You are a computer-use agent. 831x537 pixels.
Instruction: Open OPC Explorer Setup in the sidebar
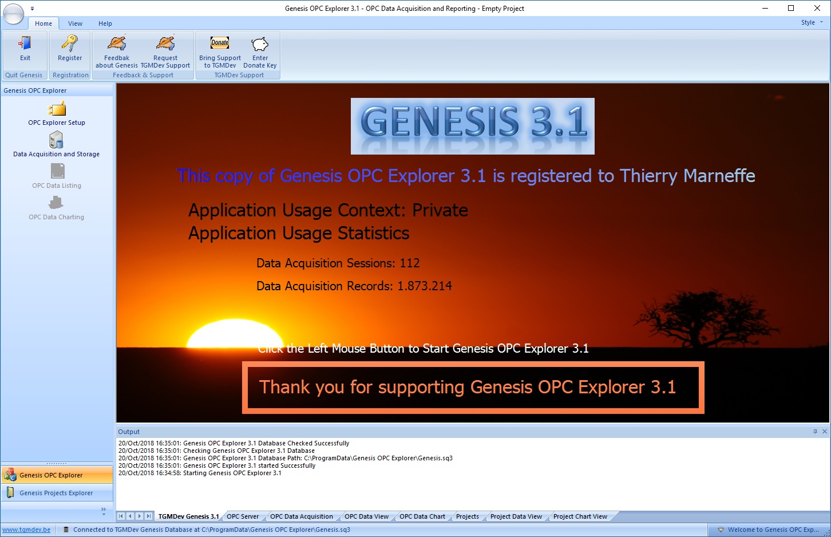pos(57,113)
